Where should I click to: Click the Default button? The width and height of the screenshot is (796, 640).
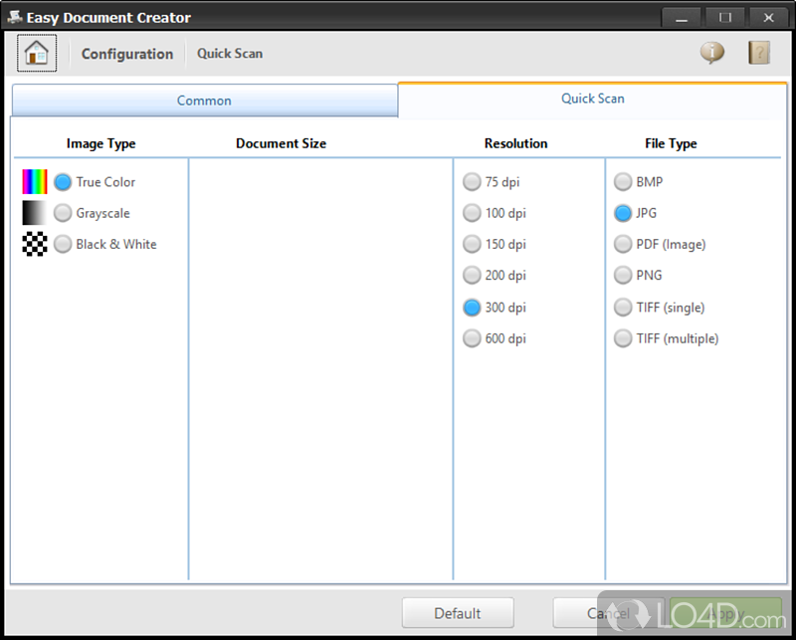pos(458,613)
